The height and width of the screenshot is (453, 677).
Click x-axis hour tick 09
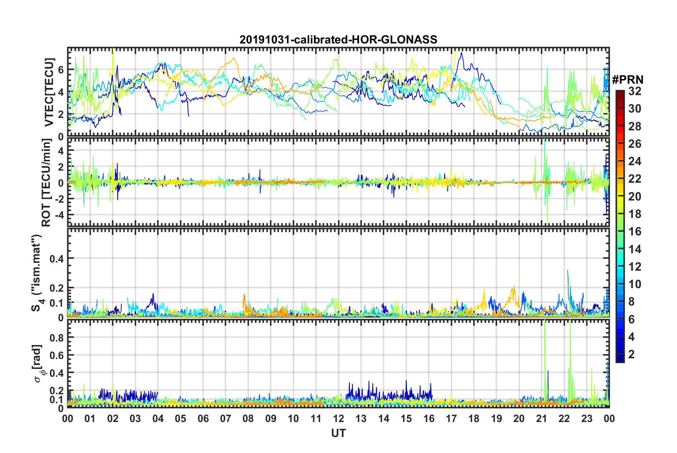pos(271,418)
